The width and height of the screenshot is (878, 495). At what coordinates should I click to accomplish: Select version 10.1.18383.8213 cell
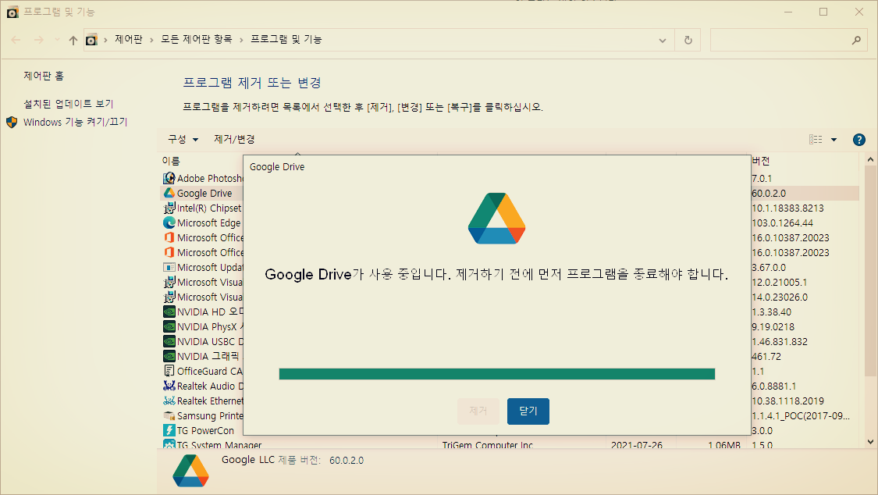pyautogui.click(x=787, y=208)
